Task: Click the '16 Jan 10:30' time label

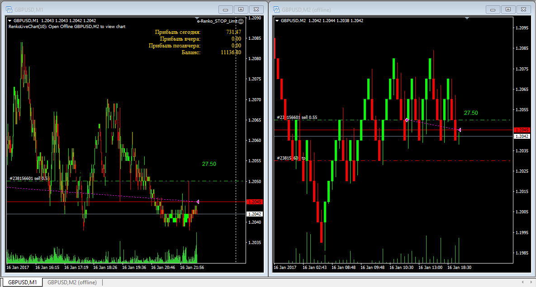Action: (x=401, y=268)
